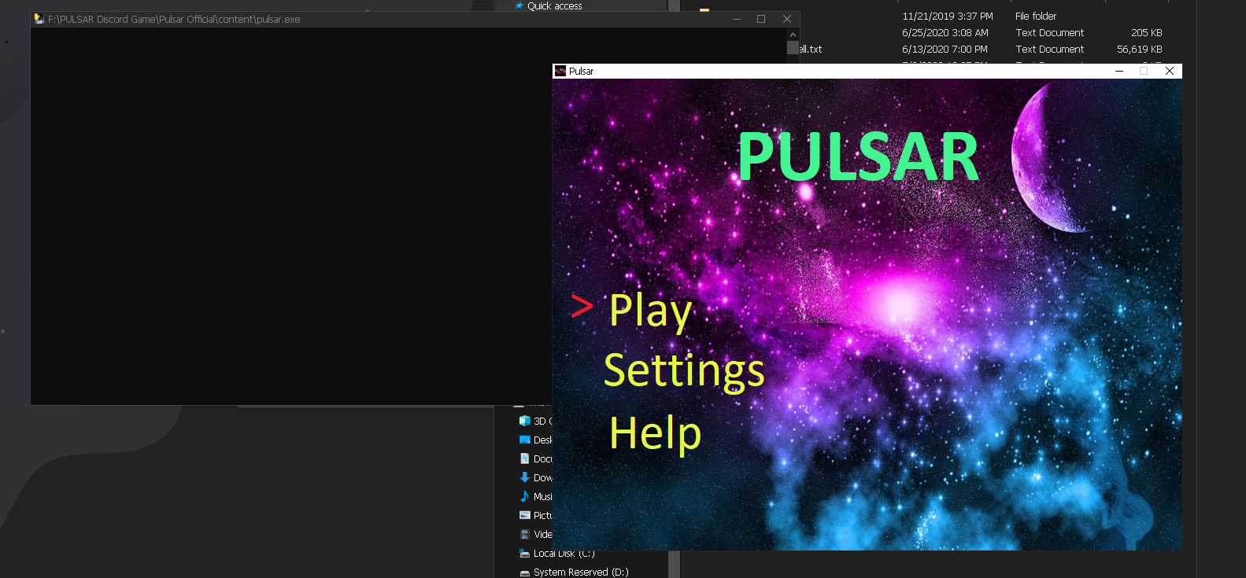Click the "6/13/2020 7:00 PM" date cell
Image resolution: width=1246 pixels, height=578 pixels.
pyautogui.click(x=945, y=49)
